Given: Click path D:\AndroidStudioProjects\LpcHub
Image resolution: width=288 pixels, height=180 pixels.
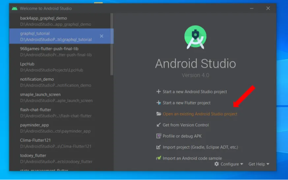Looking at the screenshot, I should click(52, 70).
